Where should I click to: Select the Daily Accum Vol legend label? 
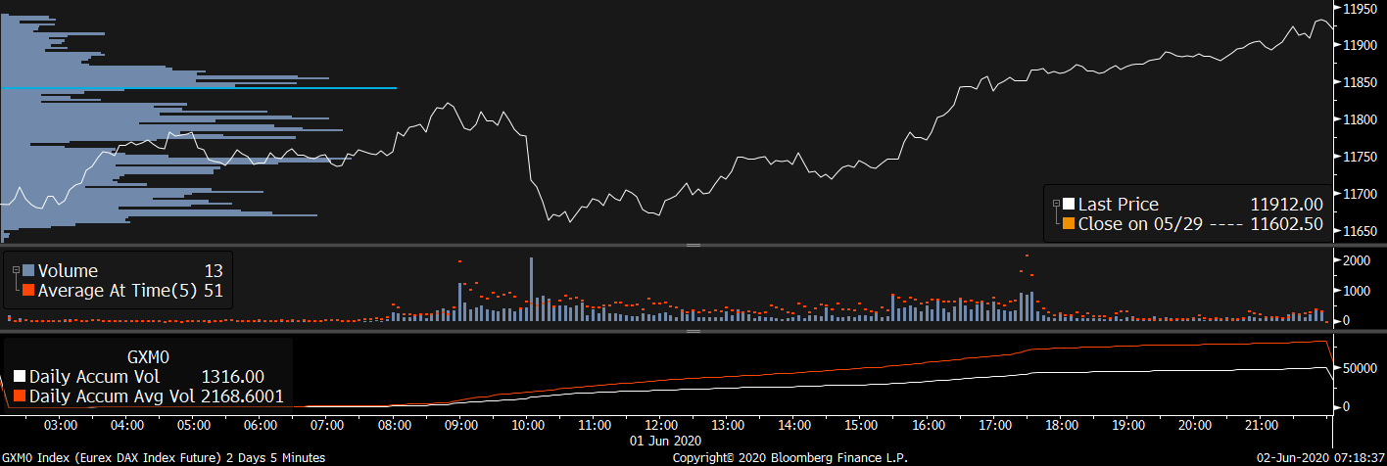(94, 377)
